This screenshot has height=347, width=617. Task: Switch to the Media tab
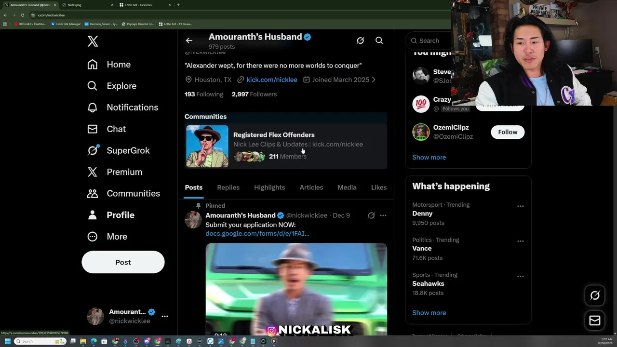[347, 187]
